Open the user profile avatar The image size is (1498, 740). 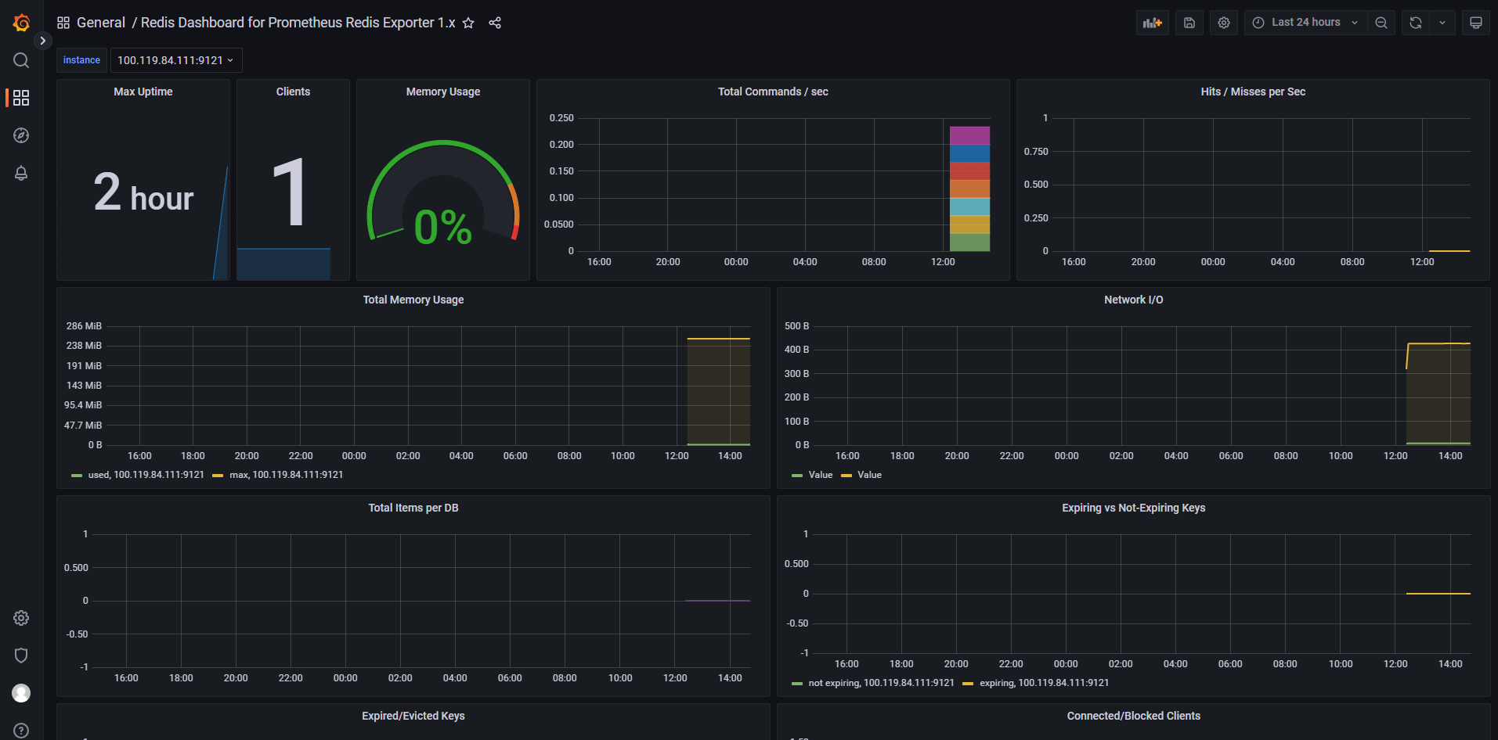21,693
